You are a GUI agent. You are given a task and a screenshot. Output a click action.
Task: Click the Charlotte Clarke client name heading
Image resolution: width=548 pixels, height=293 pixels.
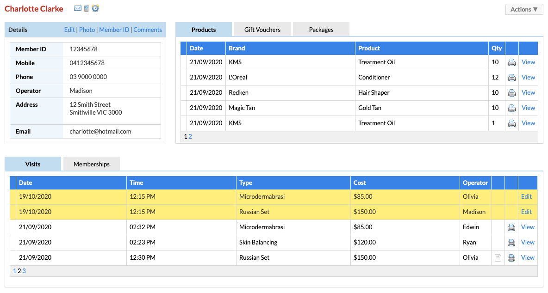point(34,9)
